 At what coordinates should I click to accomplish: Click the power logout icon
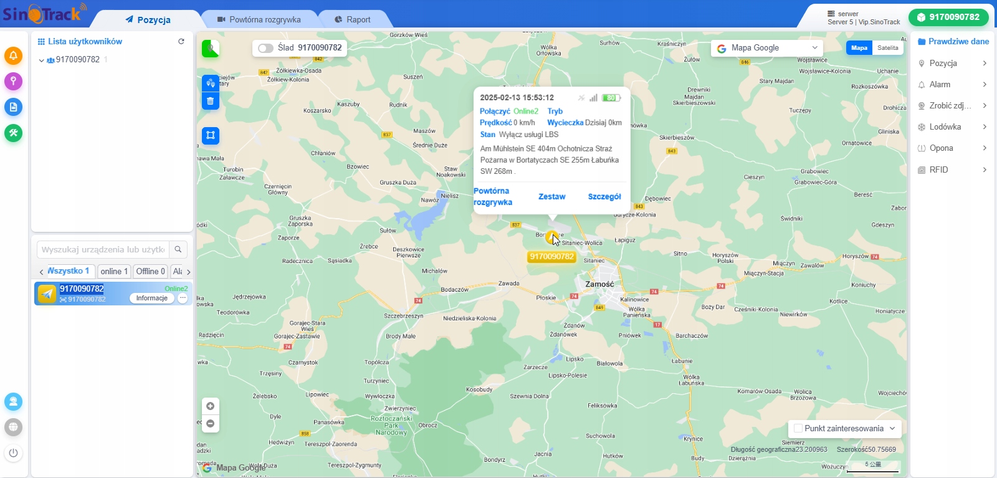pos(13,453)
